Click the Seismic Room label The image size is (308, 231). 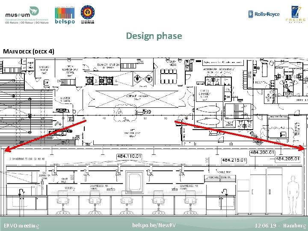coord(44,70)
